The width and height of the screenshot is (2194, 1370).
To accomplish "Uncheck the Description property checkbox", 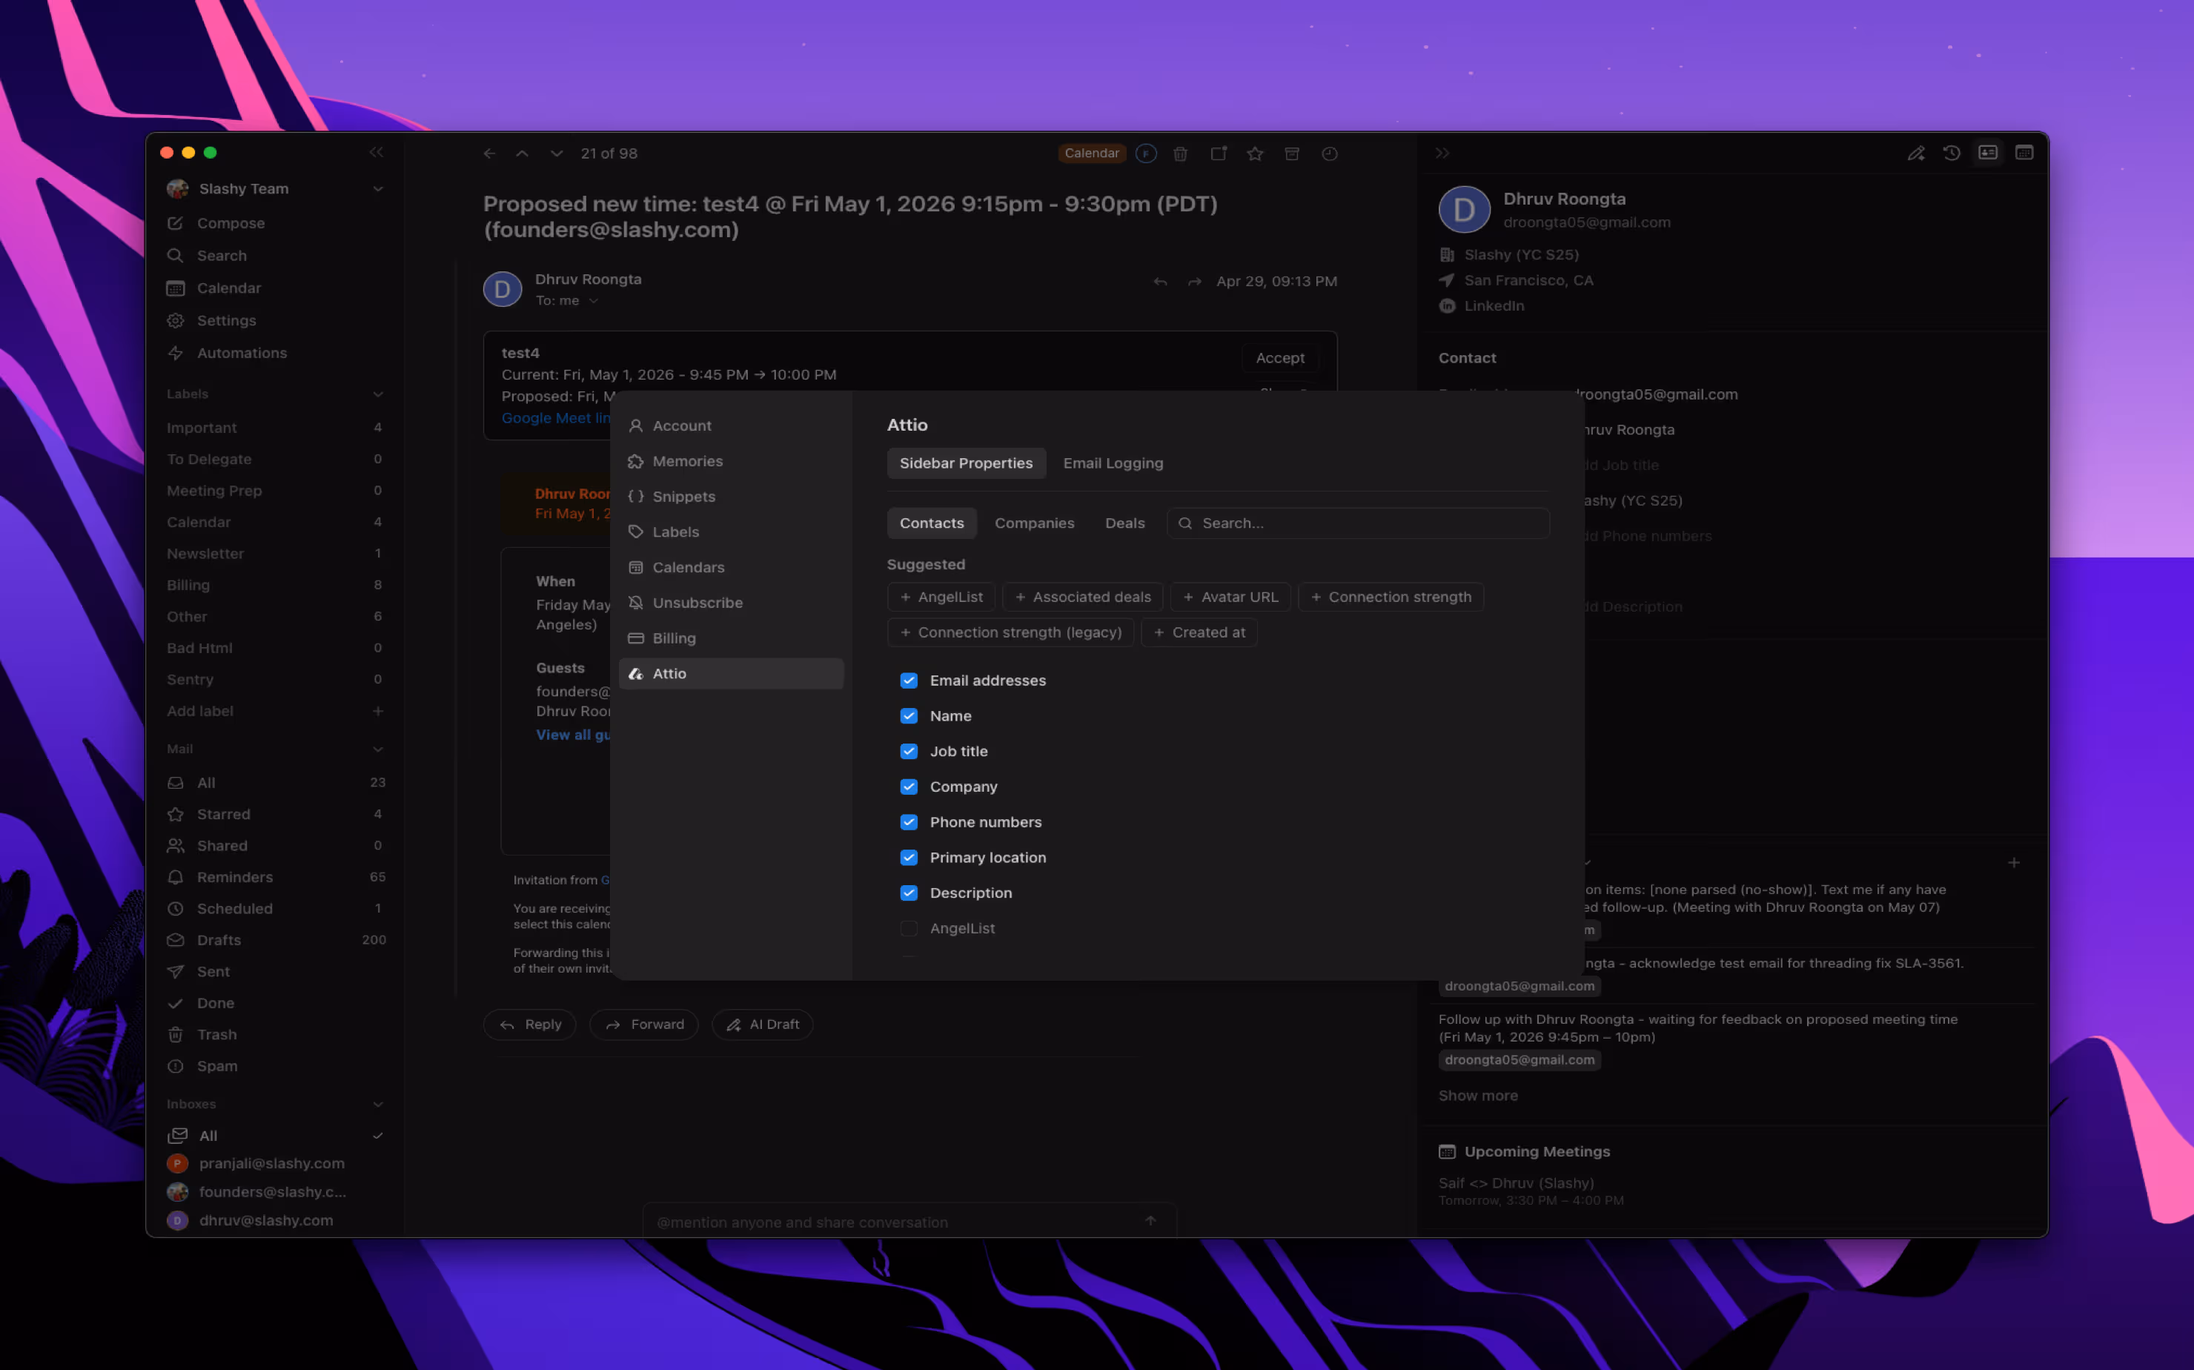I will pos(909,893).
